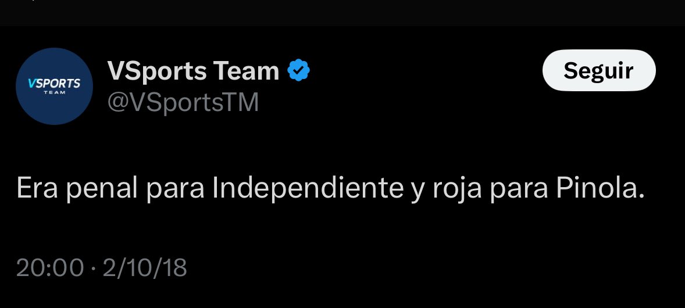Click the blue verified badge icon
Screen dimensions: 685x308
click(298, 70)
